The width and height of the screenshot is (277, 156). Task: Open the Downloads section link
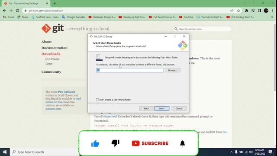pyautogui.click(x=51, y=54)
